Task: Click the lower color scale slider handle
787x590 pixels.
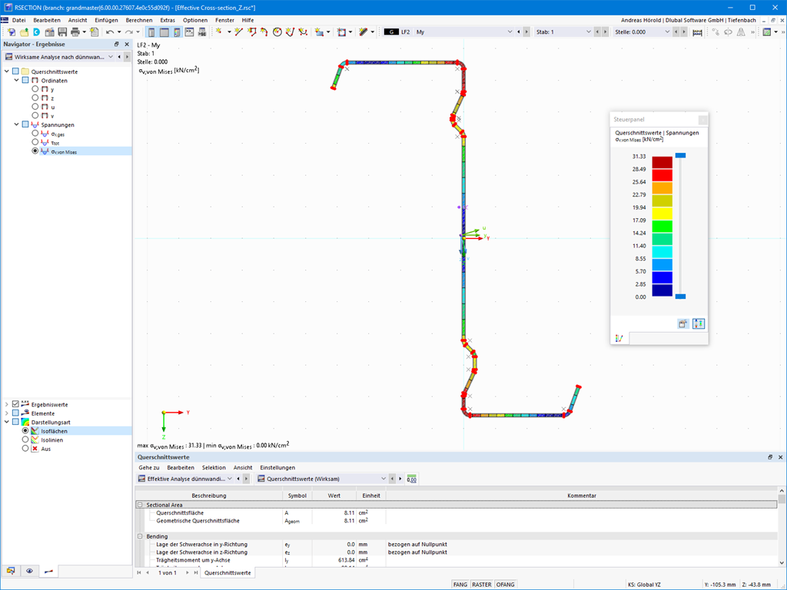Action: [680, 297]
